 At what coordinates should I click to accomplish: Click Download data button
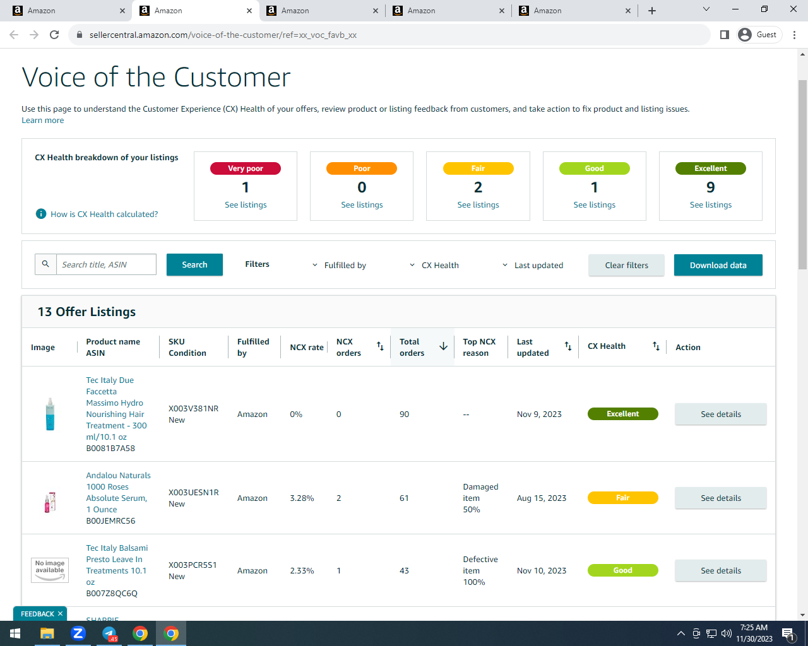pos(718,265)
